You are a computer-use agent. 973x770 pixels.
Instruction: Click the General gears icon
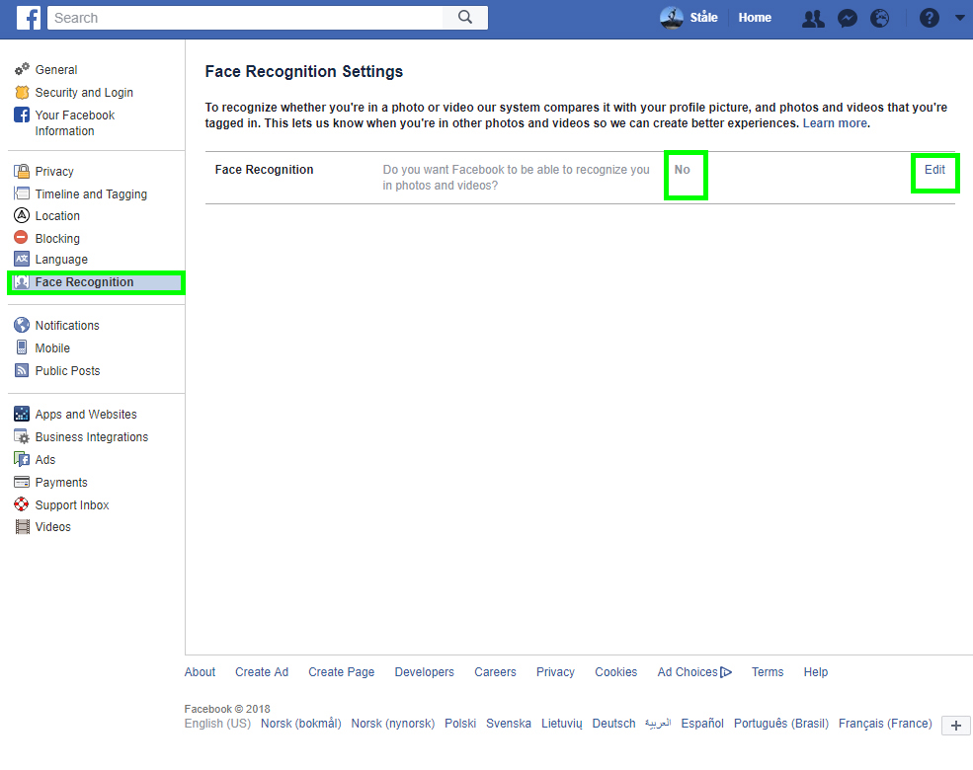(x=22, y=69)
